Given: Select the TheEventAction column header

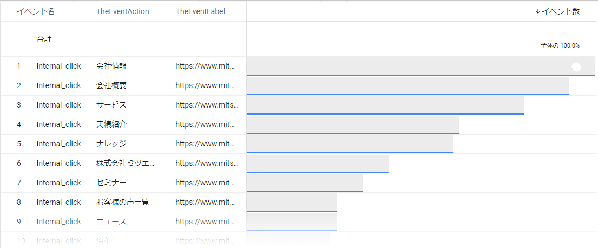Looking at the screenshot, I should pos(123,11).
